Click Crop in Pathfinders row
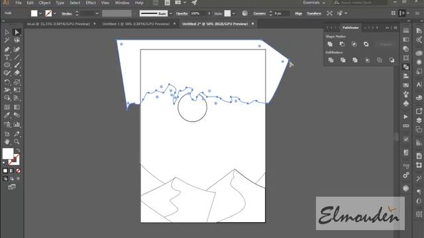 tap(367, 60)
